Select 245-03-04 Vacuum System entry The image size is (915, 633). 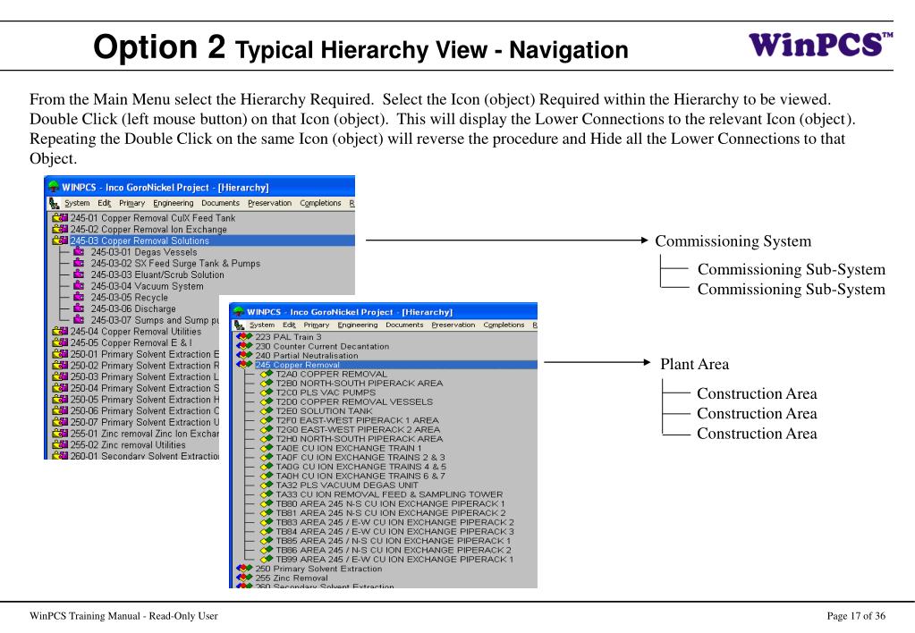click(147, 286)
